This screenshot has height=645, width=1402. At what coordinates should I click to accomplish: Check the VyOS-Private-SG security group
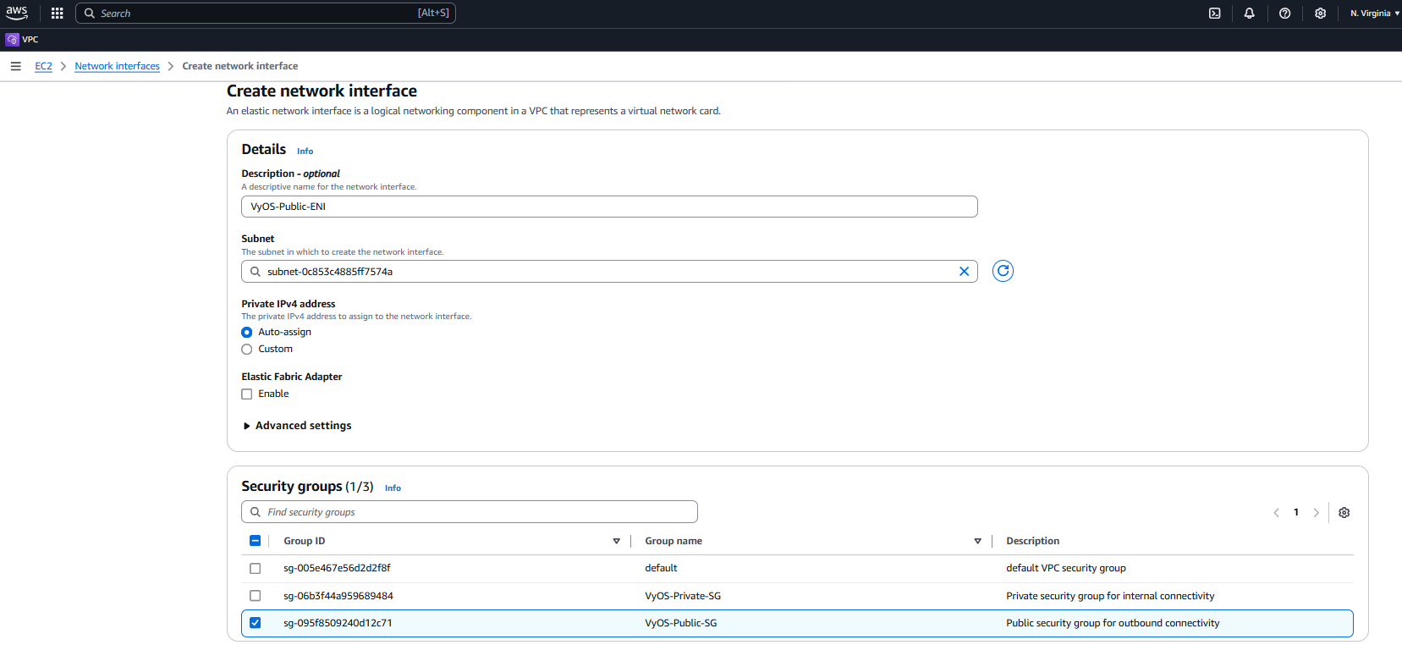255,596
